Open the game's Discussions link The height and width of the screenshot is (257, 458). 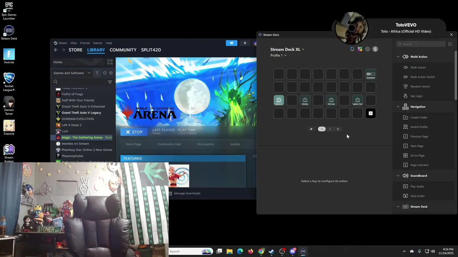click(205, 144)
